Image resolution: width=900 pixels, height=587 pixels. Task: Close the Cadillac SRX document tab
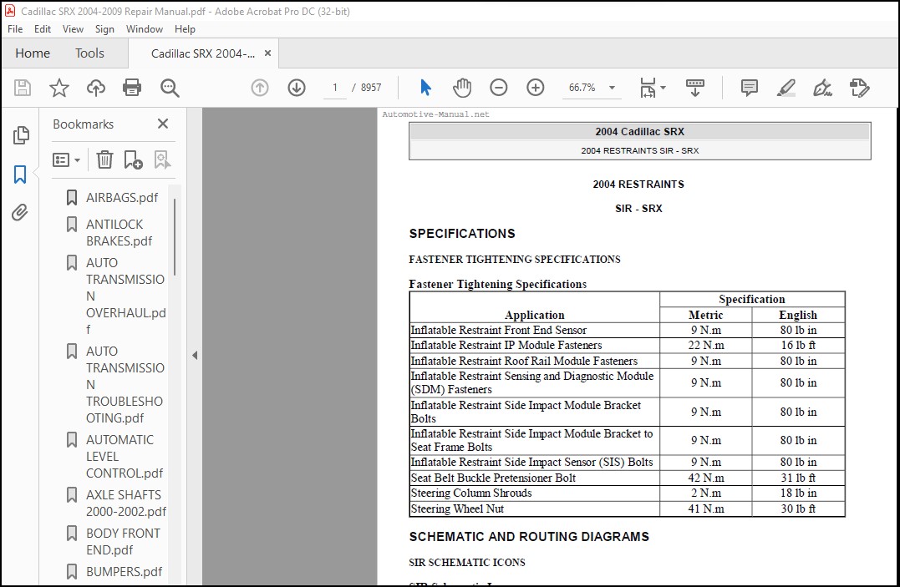267,53
